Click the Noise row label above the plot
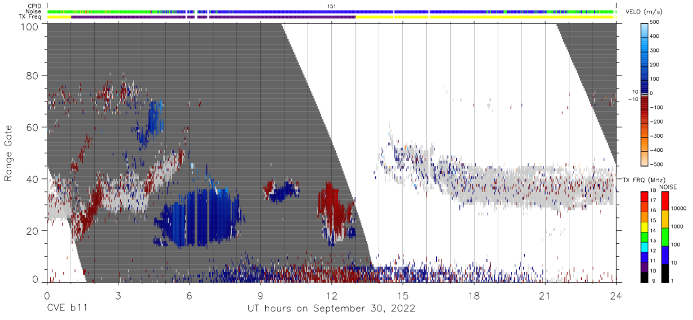The image size is (693, 320). (x=34, y=11)
